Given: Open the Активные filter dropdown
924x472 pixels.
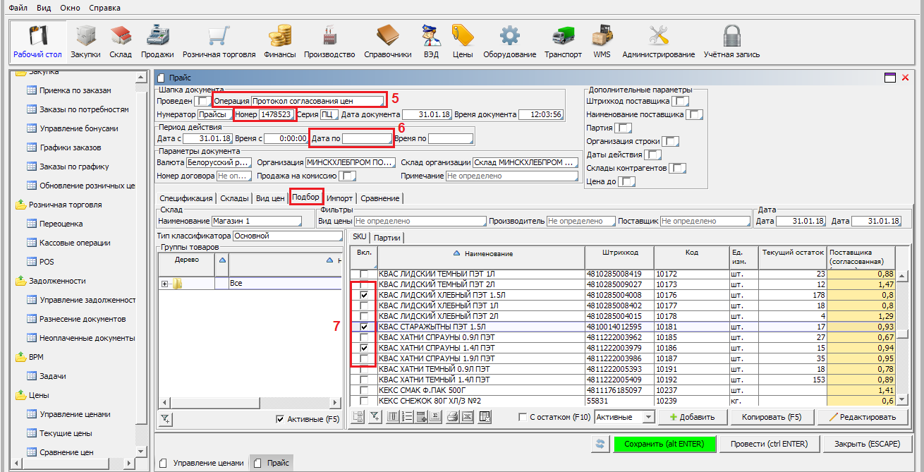Looking at the screenshot, I should (x=648, y=417).
